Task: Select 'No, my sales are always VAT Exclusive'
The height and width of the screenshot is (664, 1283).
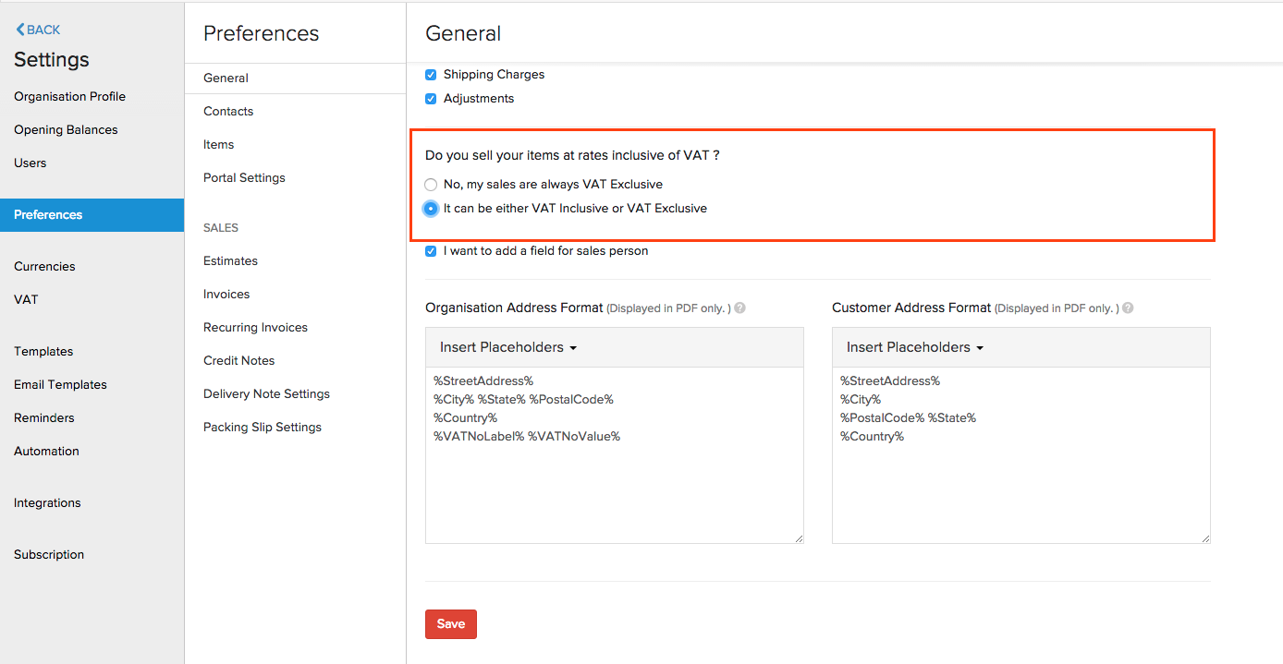Action: (x=431, y=185)
